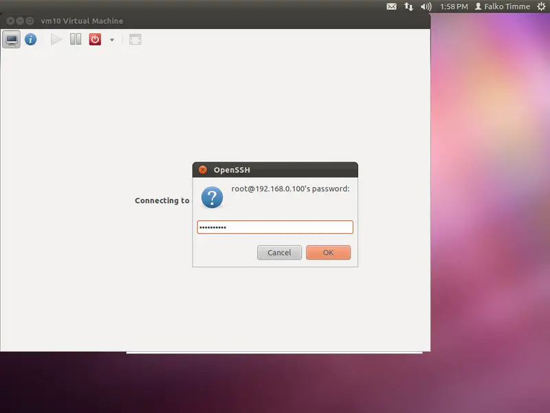The image size is (550, 413).
Task: Run the virtual machine play button
Action: pyautogui.click(x=56, y=39)
